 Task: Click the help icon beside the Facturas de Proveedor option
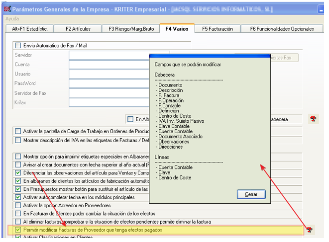310,230
